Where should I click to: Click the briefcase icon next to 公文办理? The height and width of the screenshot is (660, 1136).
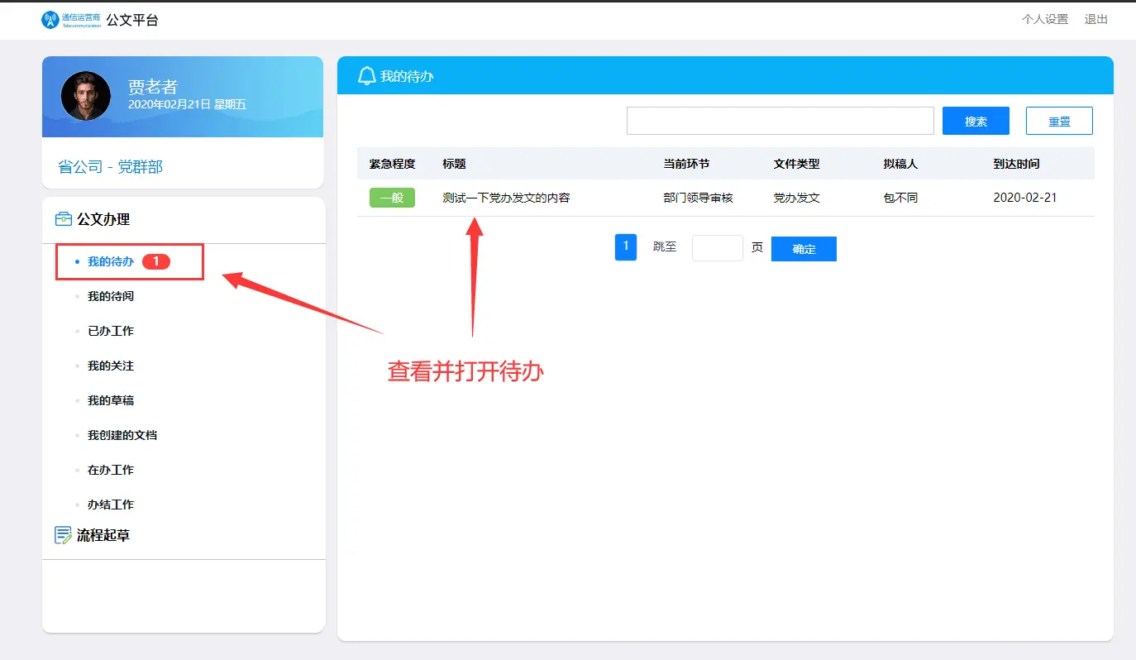click(x=63, y=219)
